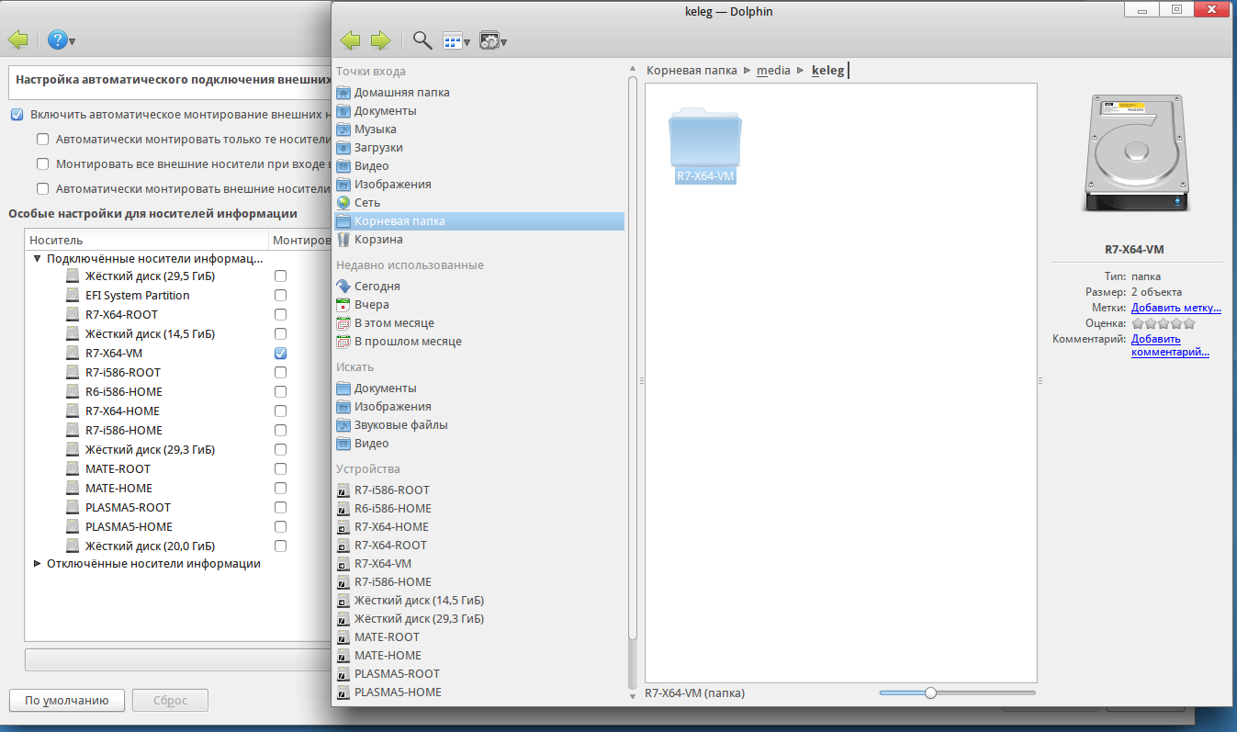Disable automatic mounting of external media checkbox
The image size is (1237, 732).
[x=17, y=116]
